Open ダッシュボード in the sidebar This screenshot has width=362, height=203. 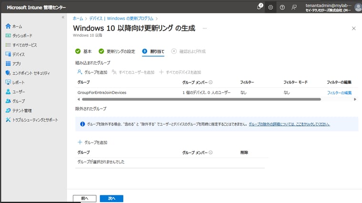pyautogui.click(x=19, y=36)
